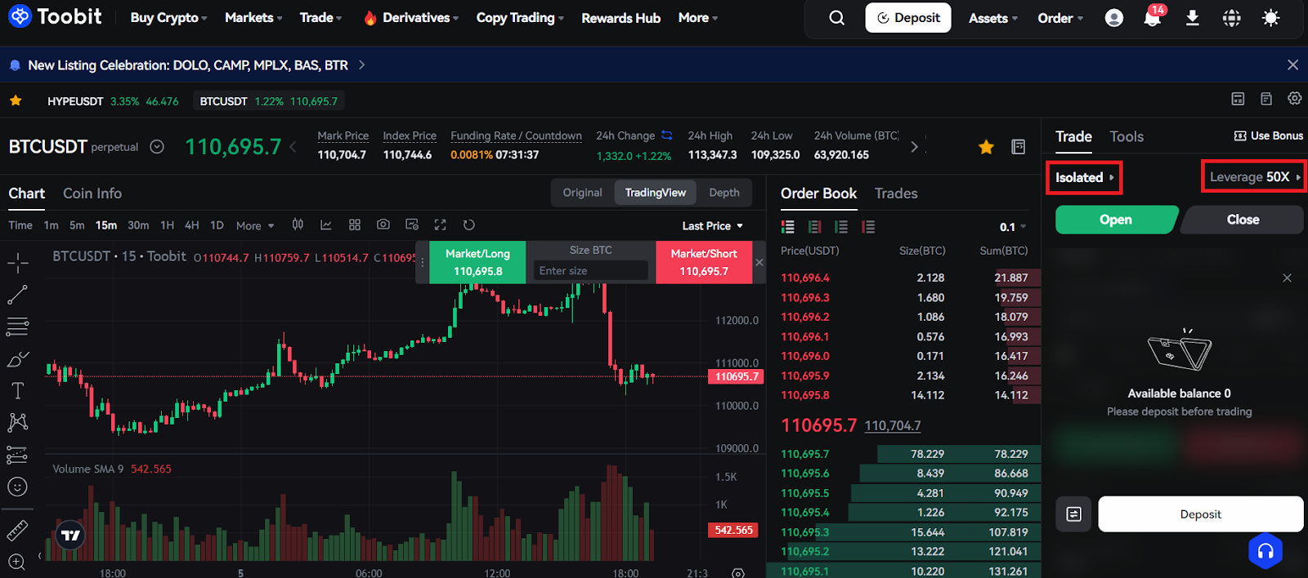Click the Use Bonus link
The image size is (1308, 578).
tap(1269, 136)
